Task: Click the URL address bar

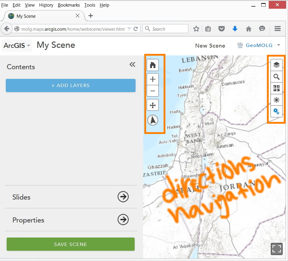Action: pos(73,29)
